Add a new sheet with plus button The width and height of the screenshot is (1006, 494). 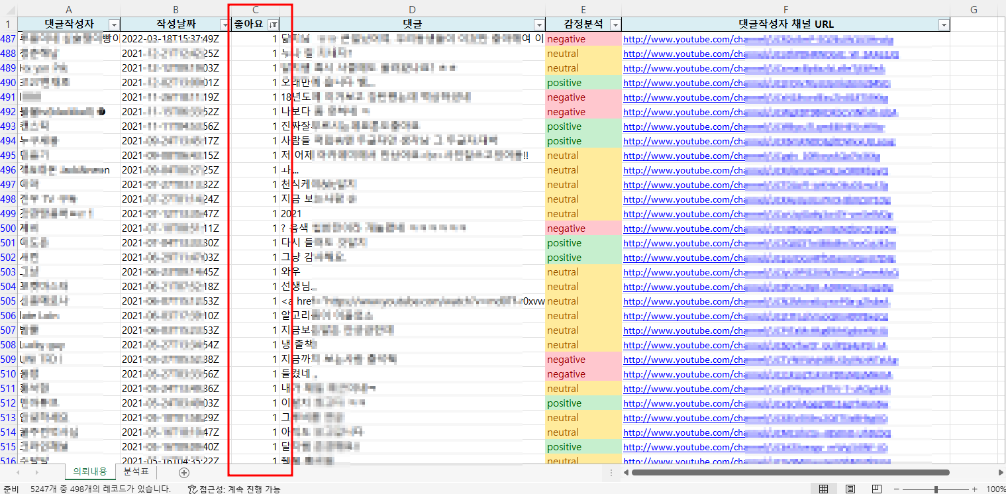click(x=184, y=472)
